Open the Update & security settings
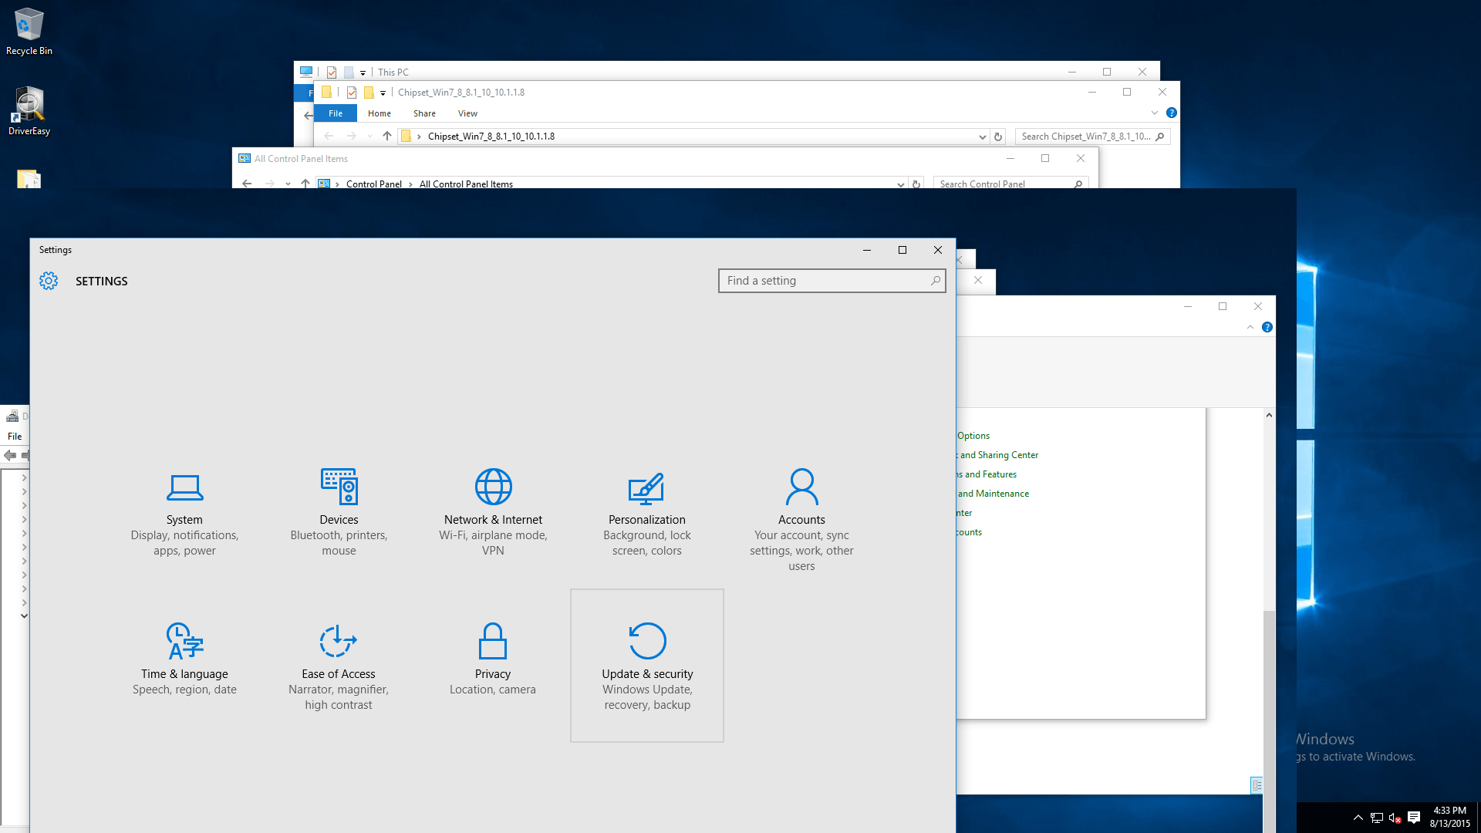The width and height of the screenshot is (1481, 833). coord(647,665)
